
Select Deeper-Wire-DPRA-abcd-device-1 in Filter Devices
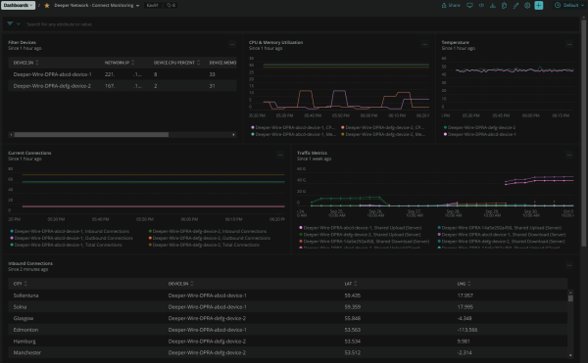pyautogui.click(x=53, y=74)
